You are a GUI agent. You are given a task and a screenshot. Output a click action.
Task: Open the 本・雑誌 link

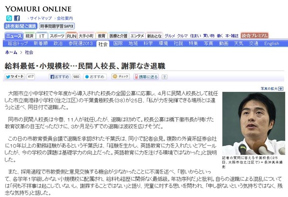(x=232, y=36)
